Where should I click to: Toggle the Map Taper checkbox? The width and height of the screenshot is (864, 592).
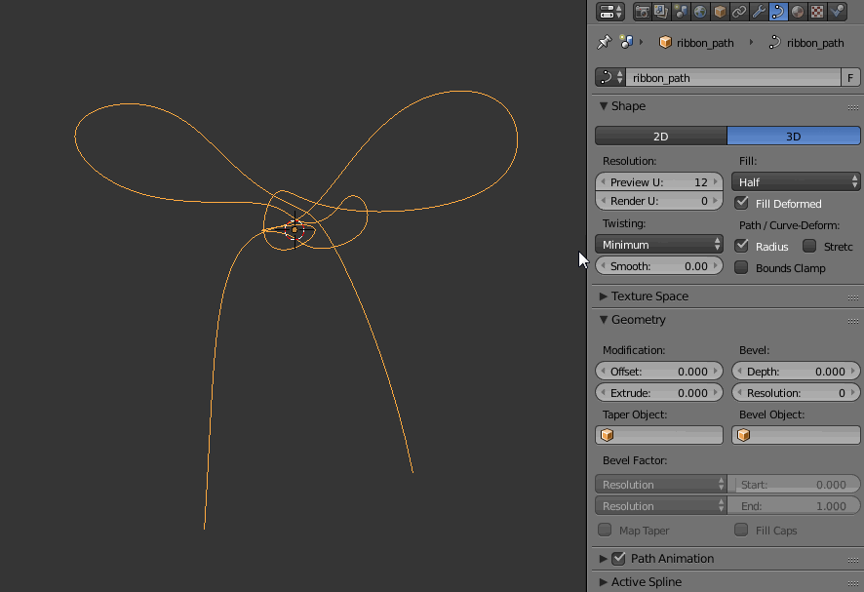click(x=605, y=530)
